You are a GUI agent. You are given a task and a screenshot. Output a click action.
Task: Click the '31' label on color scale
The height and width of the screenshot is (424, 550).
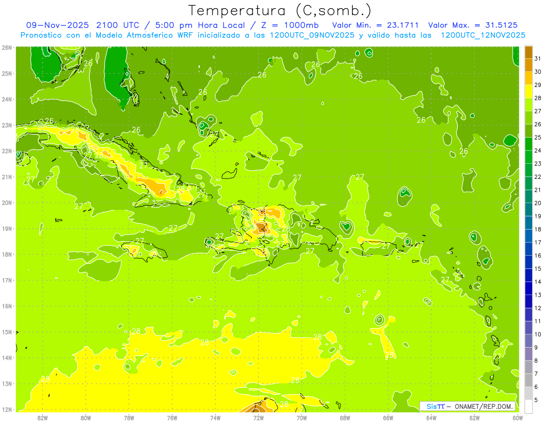click(538, 59)
